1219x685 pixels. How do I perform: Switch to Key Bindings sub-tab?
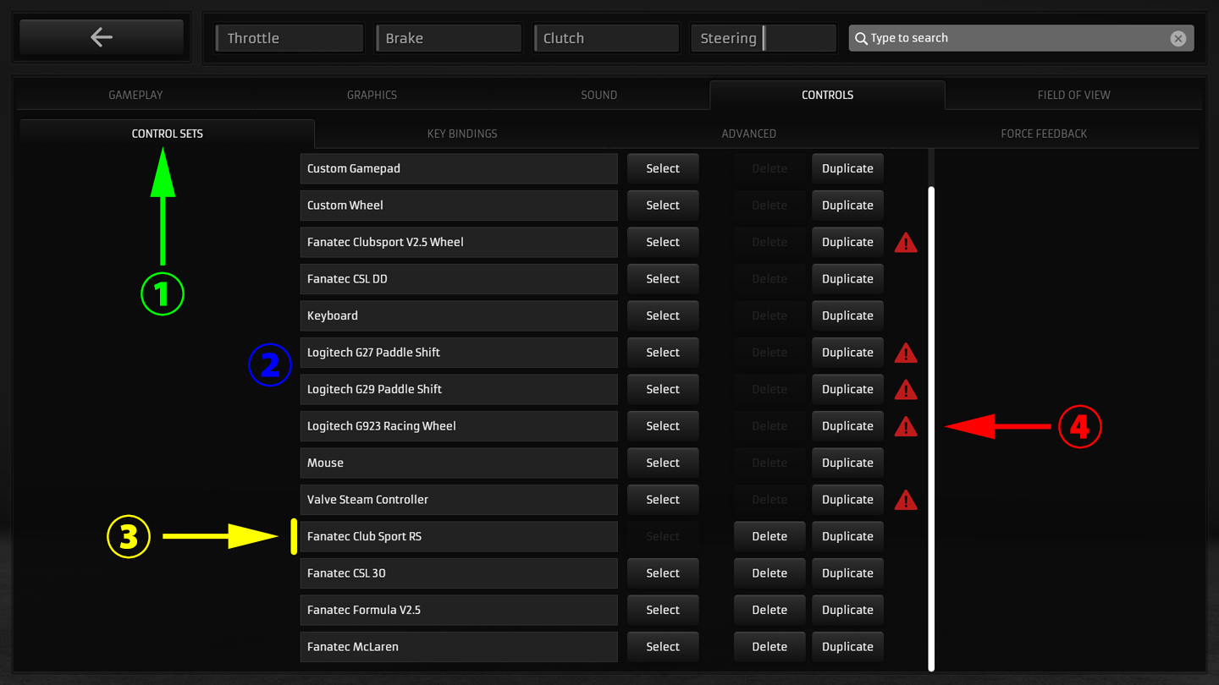pyautogui.click(x=462, y=134)
